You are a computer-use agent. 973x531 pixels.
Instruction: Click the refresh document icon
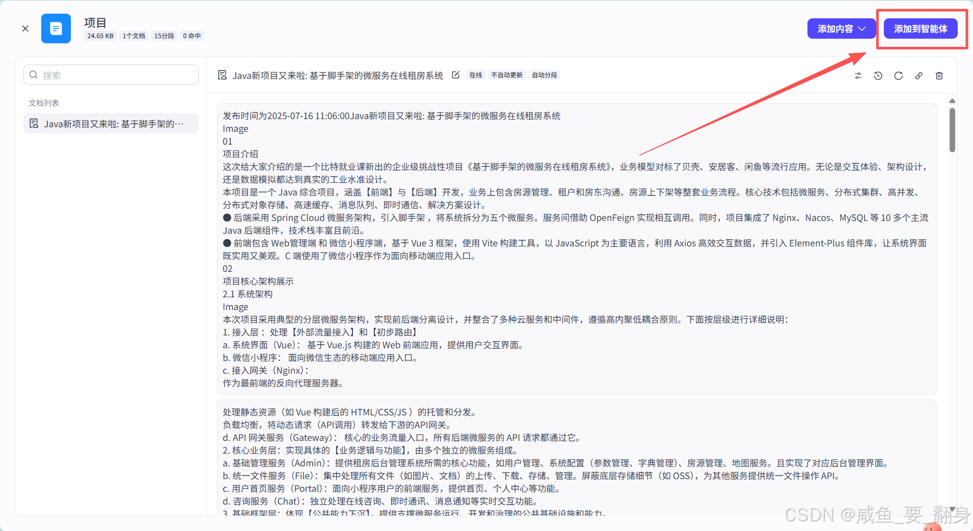point(899,76)
